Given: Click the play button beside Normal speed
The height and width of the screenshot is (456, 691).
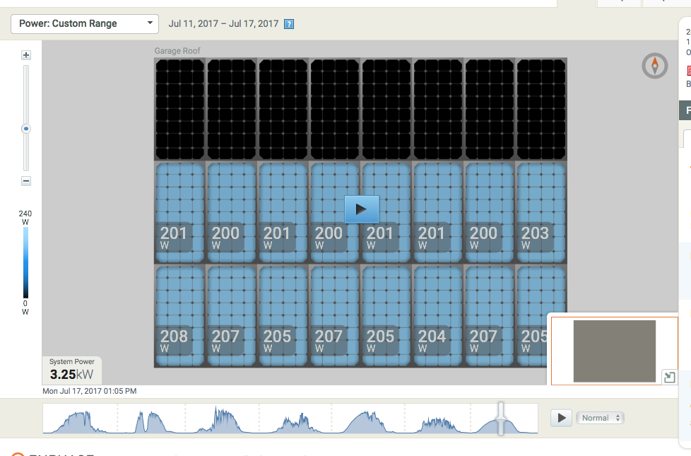Looking at the screenshot, I should point(562,418).
